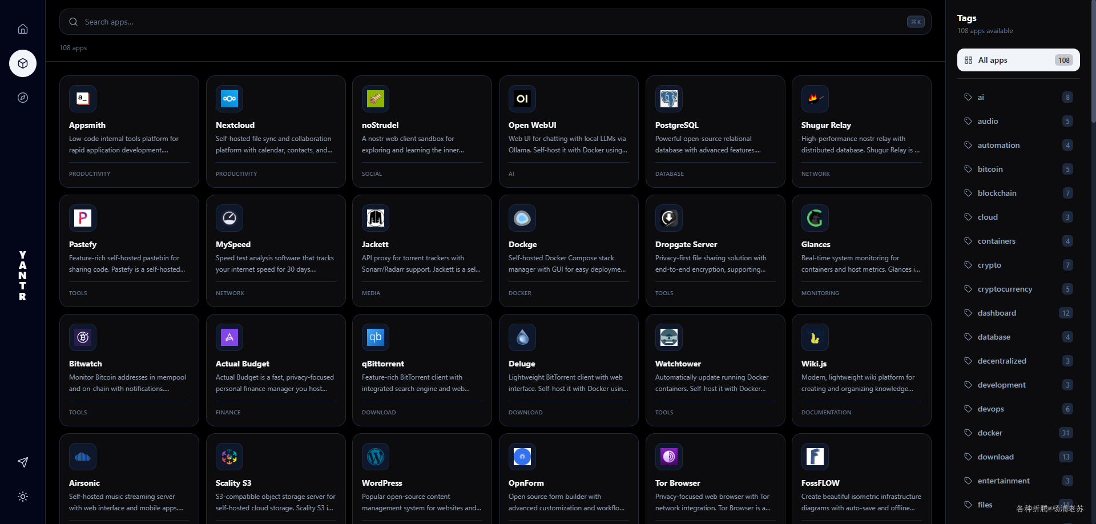Click the Appsmith app icon
Image resolution: width=1096 pixels, height=524 pixels.
[83, 99]
